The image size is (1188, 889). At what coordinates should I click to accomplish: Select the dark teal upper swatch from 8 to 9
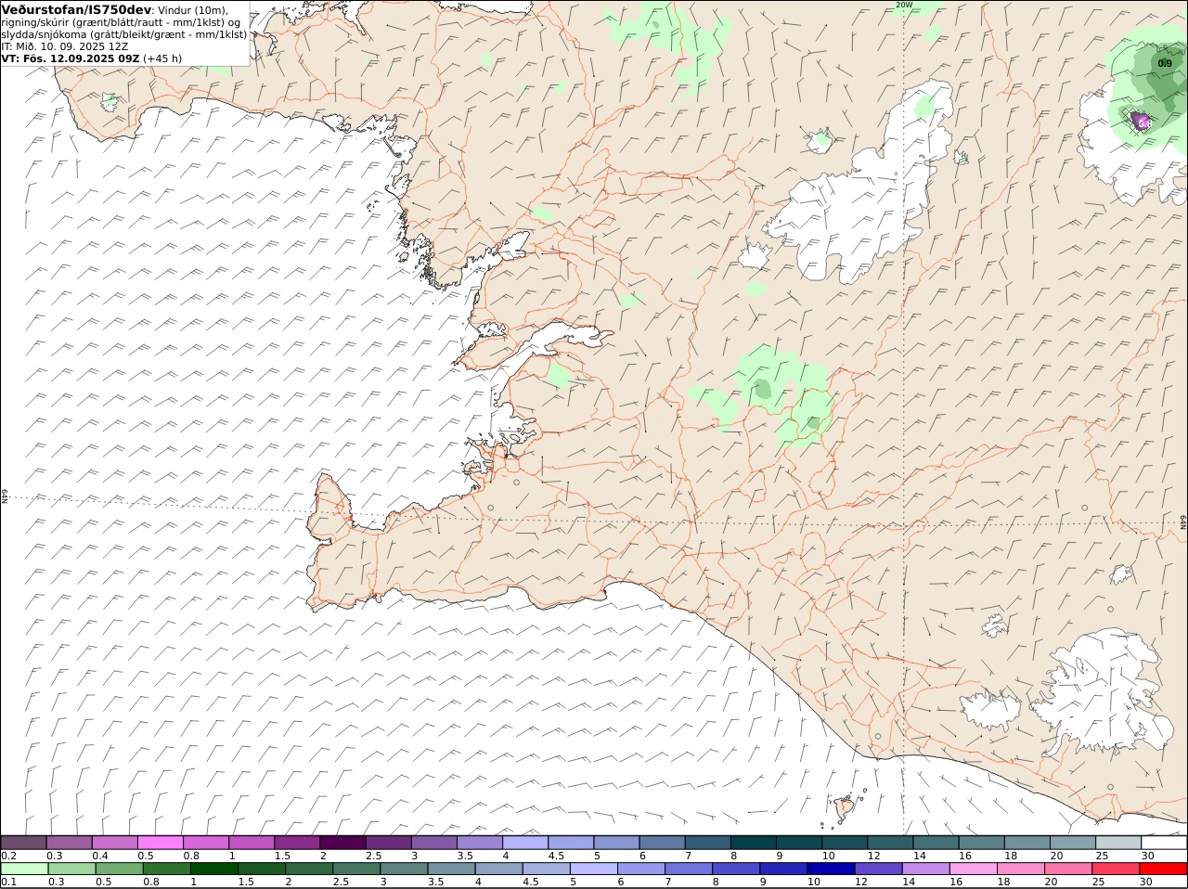pos(752,842)
